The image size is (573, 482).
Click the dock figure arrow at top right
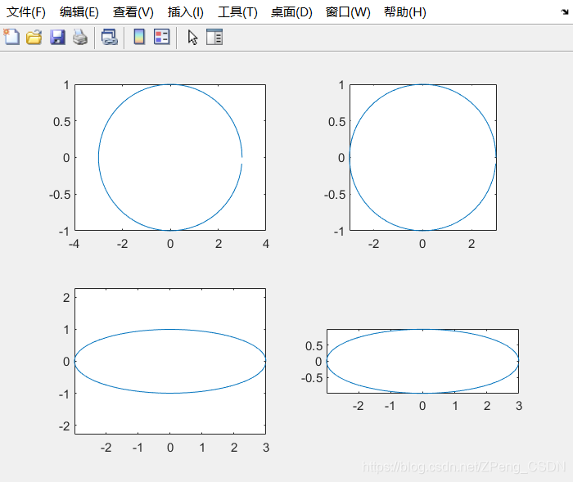click(x=565, y=12)
